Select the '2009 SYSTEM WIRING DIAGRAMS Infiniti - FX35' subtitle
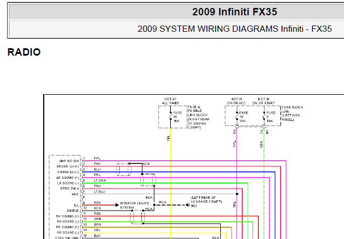344x239 pixels. [x=234, y=29]
